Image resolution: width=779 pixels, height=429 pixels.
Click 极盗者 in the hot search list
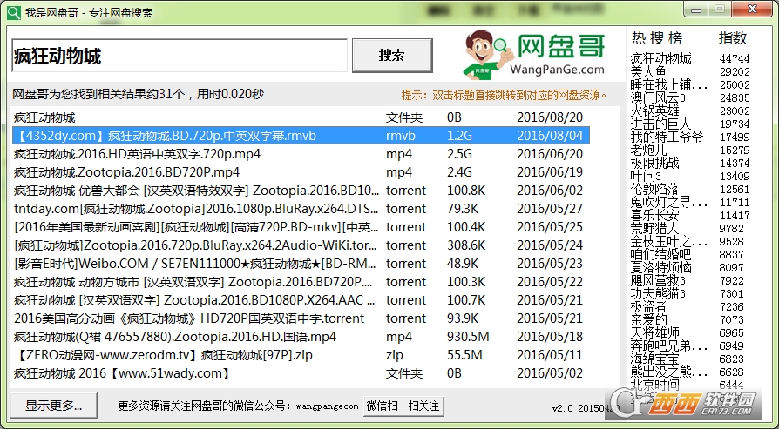[x=648, y=306]
